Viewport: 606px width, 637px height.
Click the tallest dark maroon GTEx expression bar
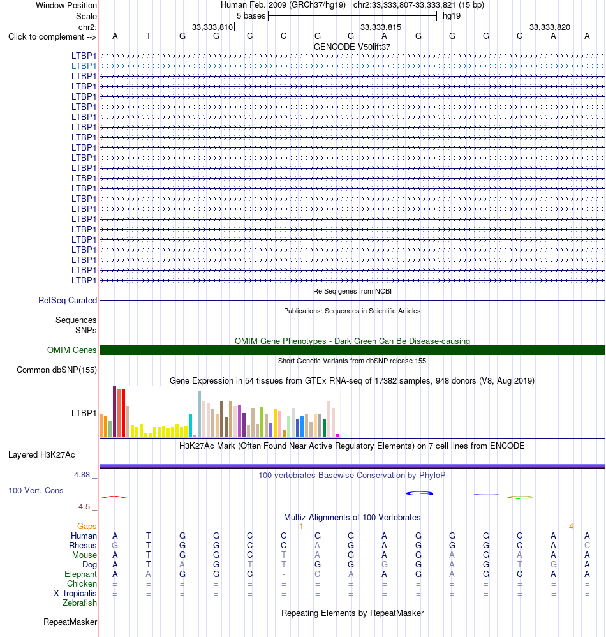click(x=114, y=411)
